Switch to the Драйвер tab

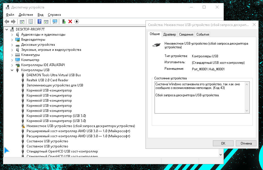pyautogui.click(x=170, y=34)
